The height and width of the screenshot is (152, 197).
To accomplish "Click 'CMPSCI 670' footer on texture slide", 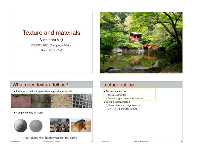I will pos(15,142).
